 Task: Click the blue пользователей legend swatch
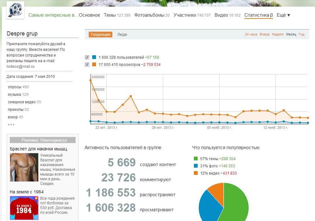point(94,57)
